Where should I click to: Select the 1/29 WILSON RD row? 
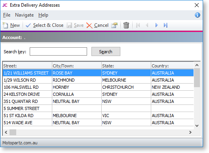pos(98,80)
